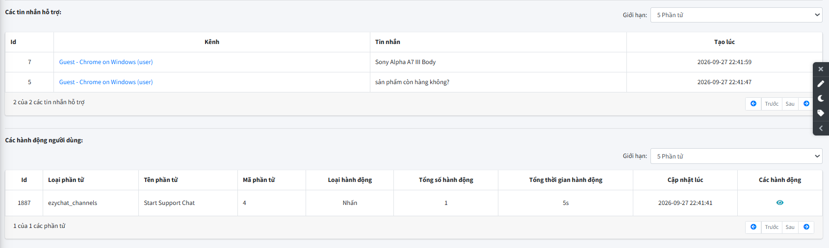
Task: Click the tag icon in side toolbar
Action: tap(821, 113)
